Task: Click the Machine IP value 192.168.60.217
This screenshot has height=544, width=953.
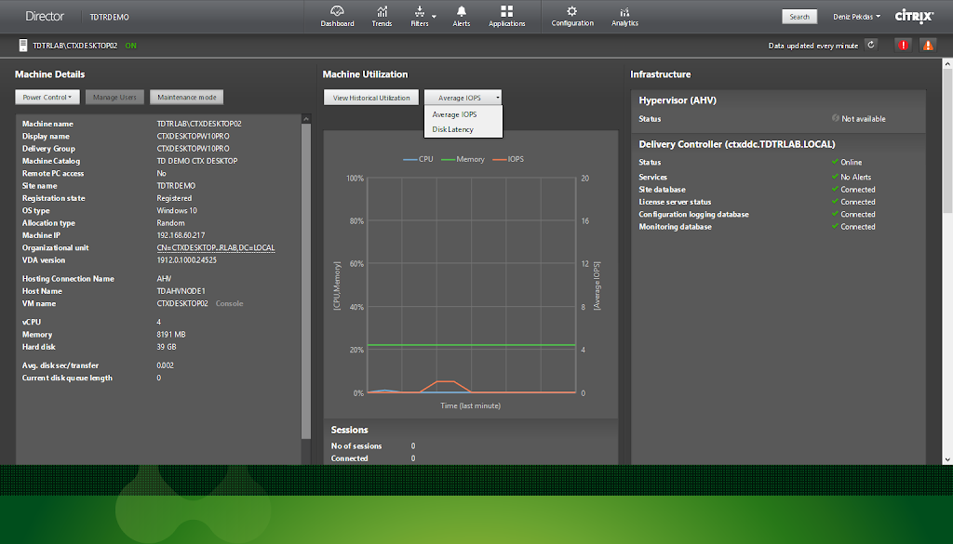Action: tap(181, 235)
